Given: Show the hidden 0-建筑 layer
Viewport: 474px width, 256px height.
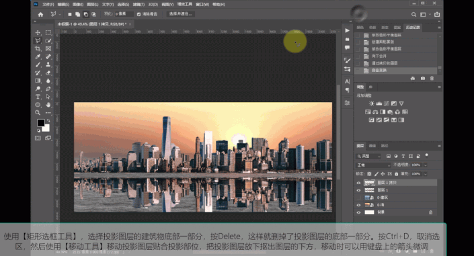Looking at the screenshot, I should (358, 198).
